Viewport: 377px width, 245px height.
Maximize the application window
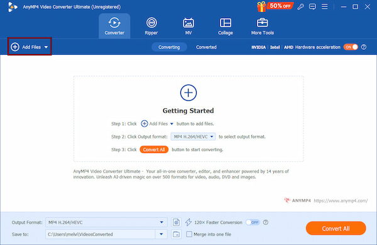(x=356, y=7)
